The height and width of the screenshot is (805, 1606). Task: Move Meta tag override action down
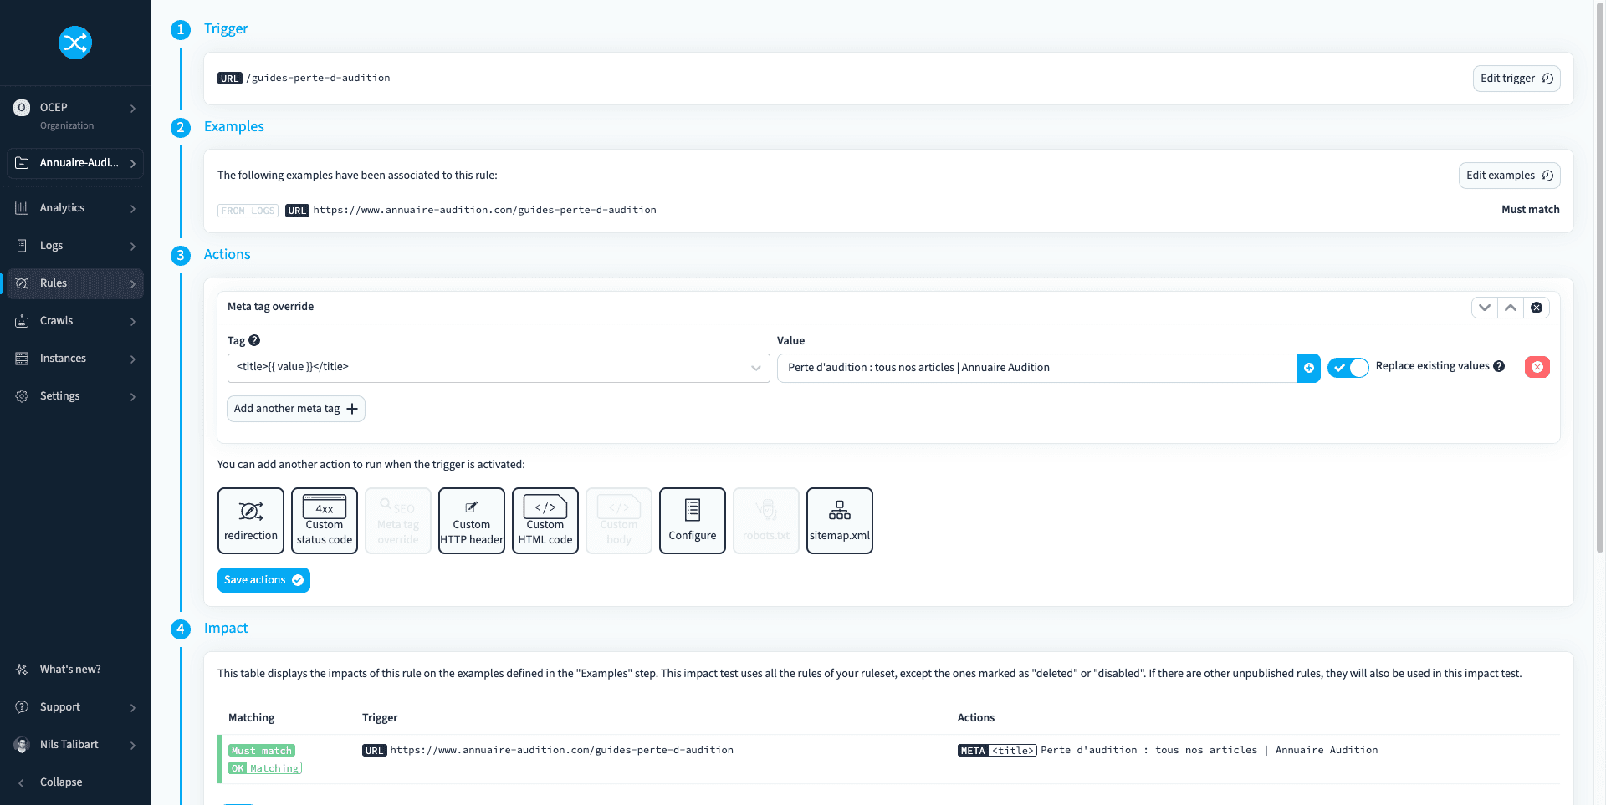[x=1485, y=308]
